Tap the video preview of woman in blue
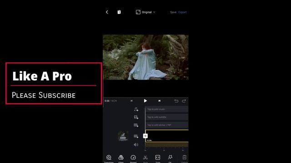291x163 pixels. (x=145, y=58)
